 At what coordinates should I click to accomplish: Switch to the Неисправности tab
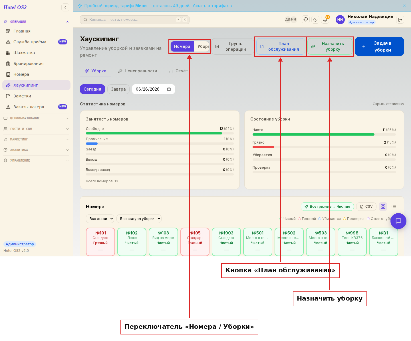(138, 71)
